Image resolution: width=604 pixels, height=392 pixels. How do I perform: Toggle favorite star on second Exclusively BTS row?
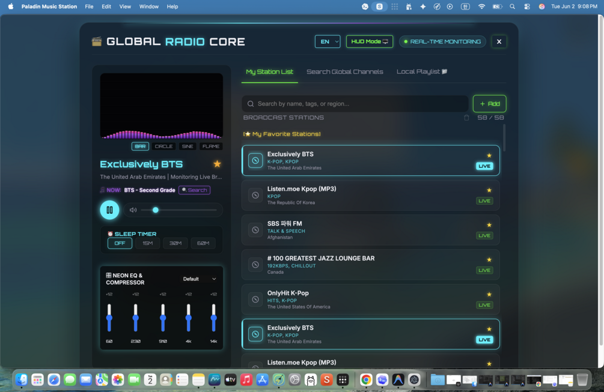489,330
